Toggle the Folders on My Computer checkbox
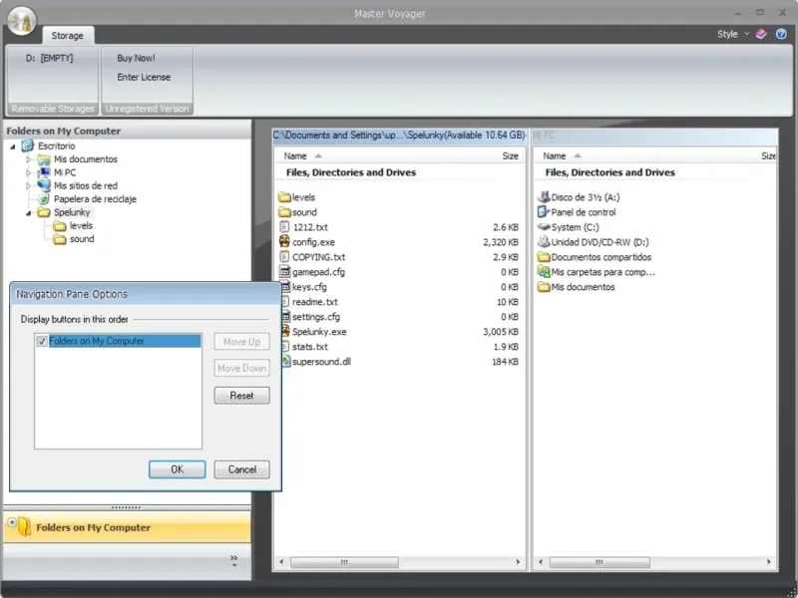Screen dimensions: 798x598 42,341
